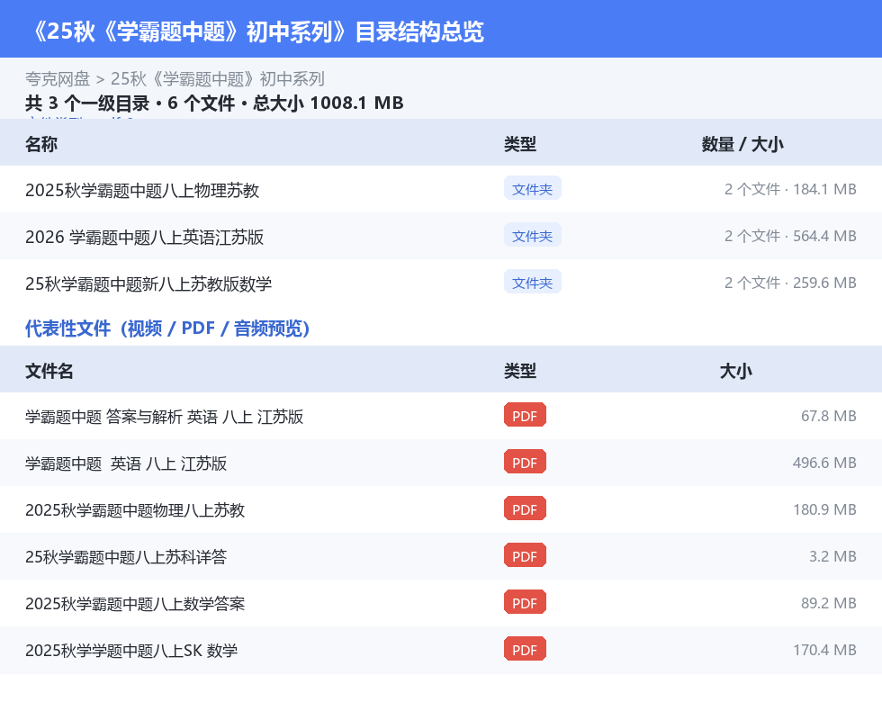Click the 类型 header in the folder table

pos(520,144)
